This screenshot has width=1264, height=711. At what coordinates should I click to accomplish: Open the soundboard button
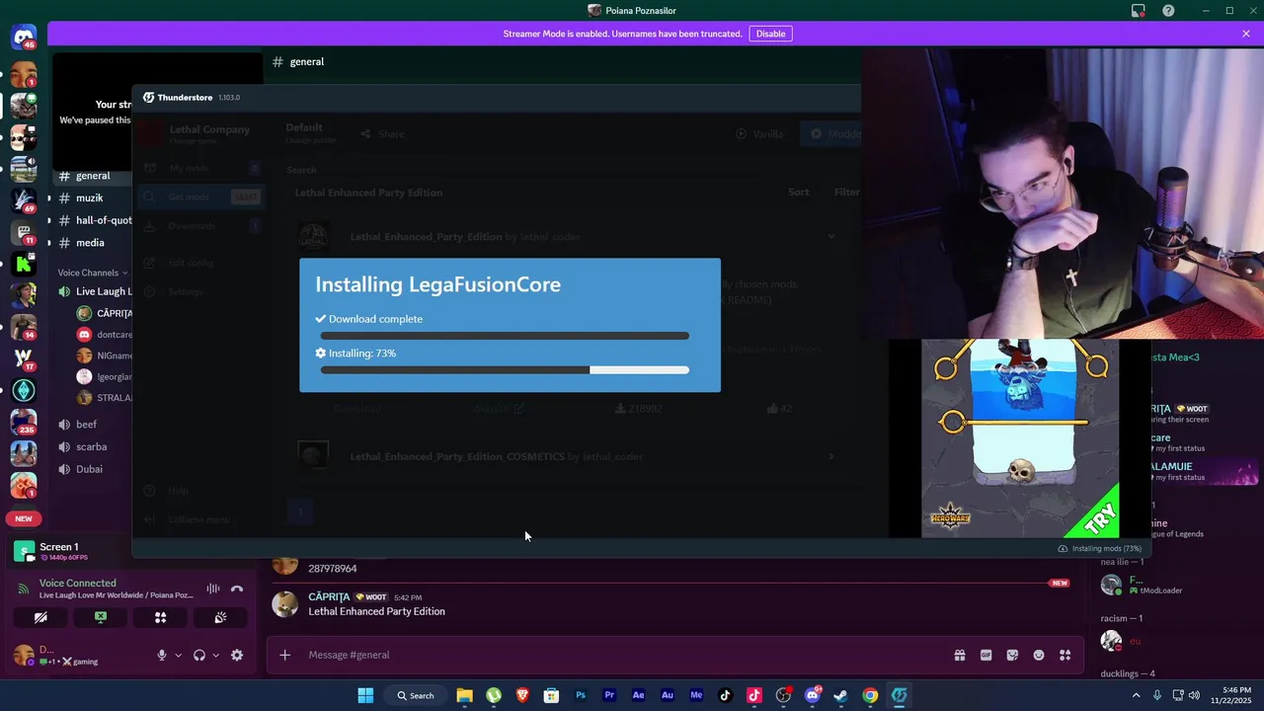pyautogui.click(x=220, y=617)
